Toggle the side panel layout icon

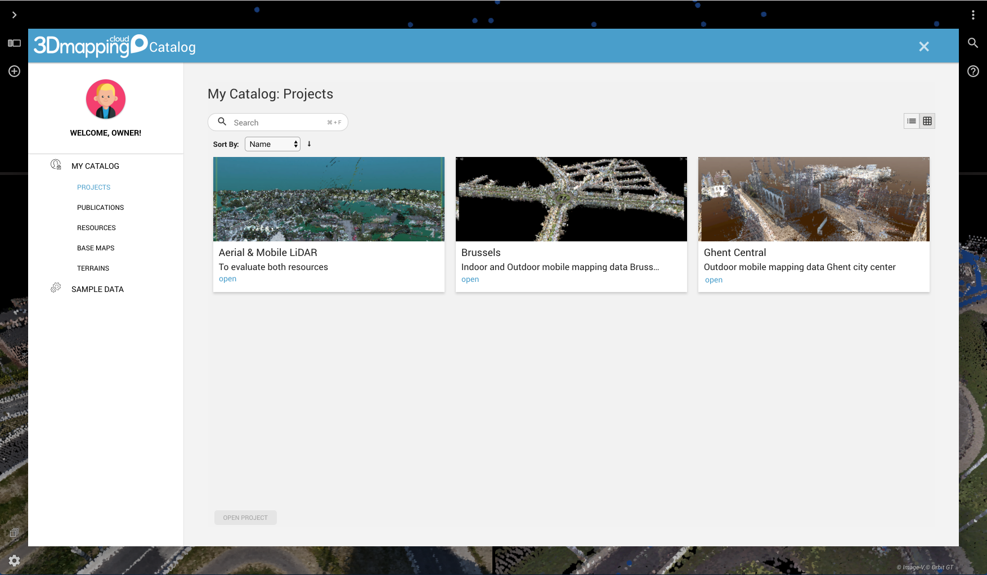pyautogui.click(x=14, y=43)
